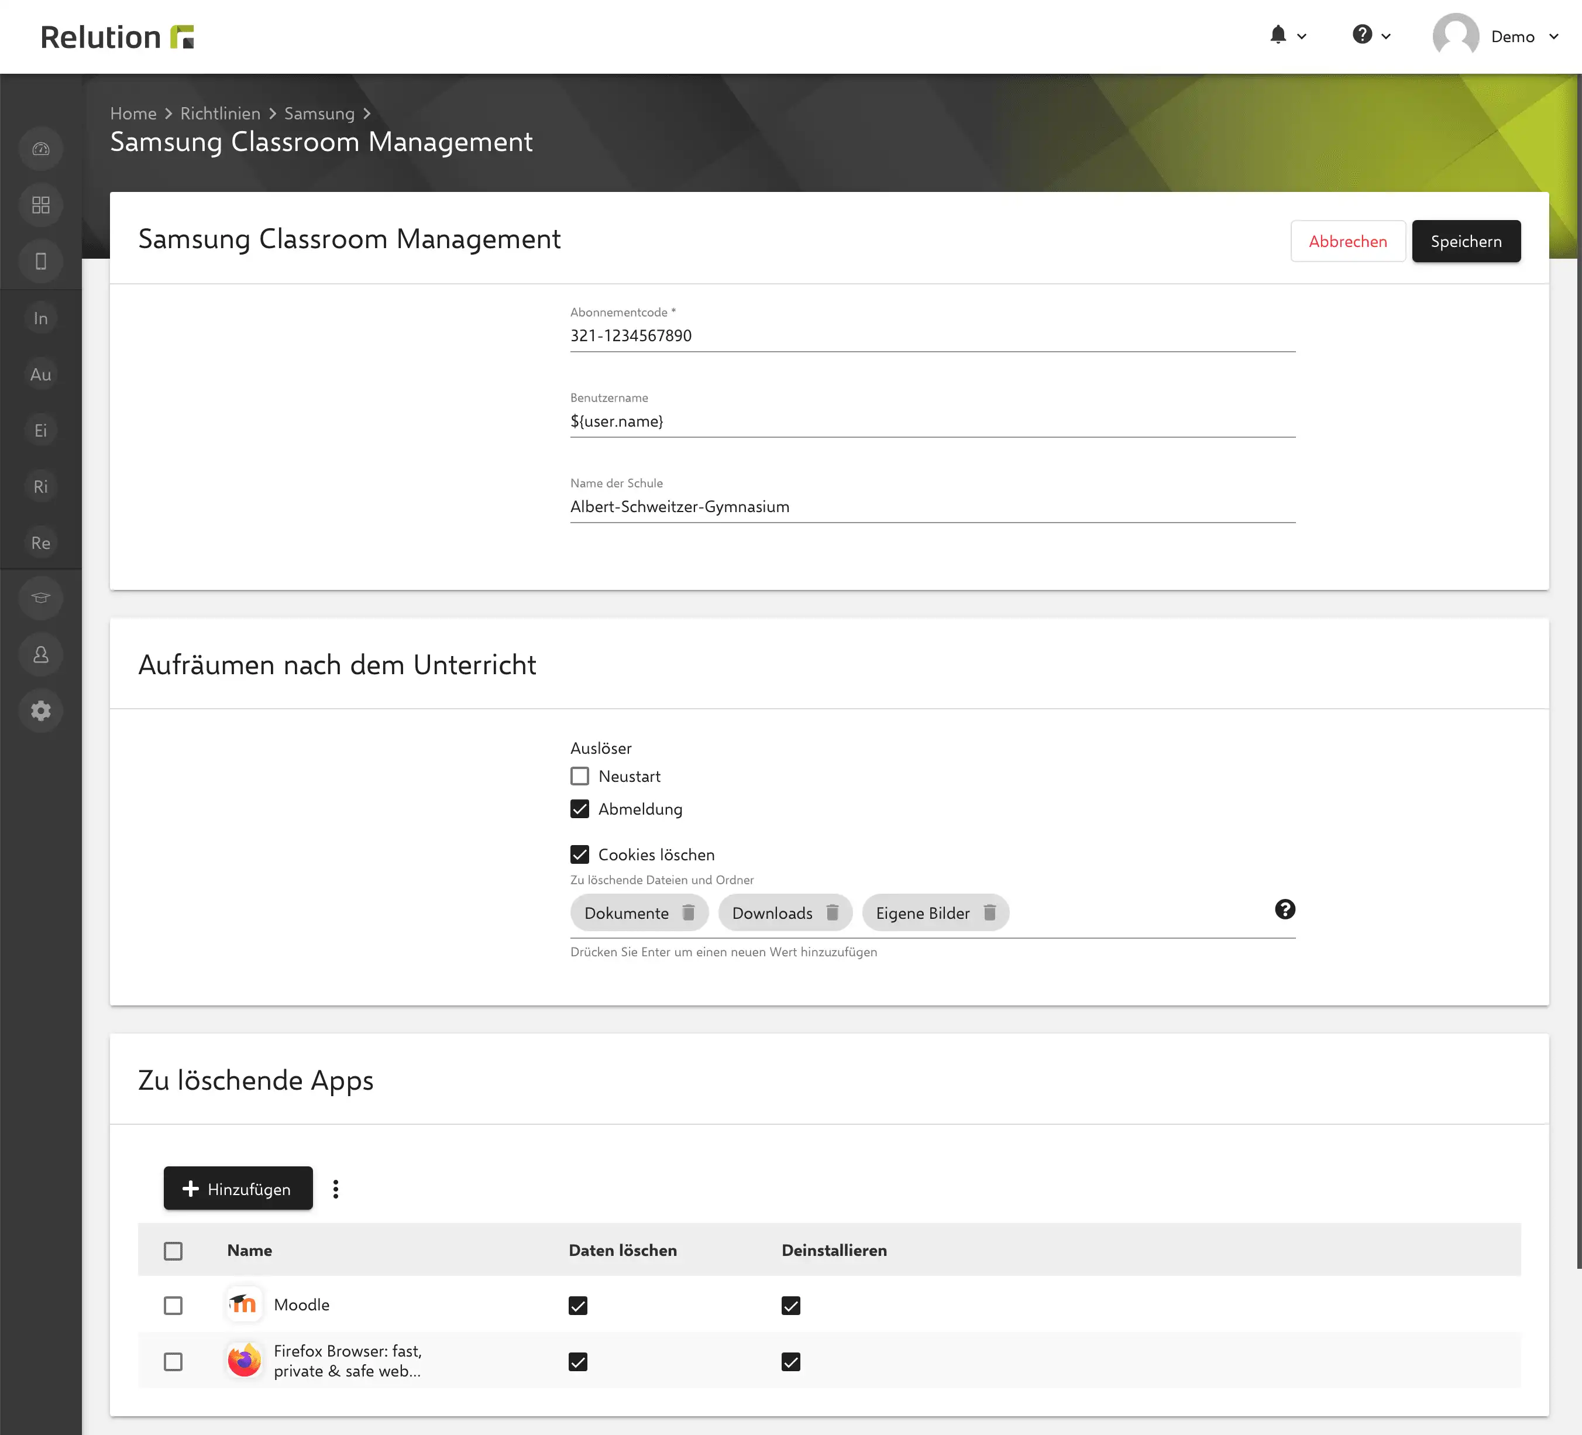The image size is (1582, 1435).
Task: Click the Firefox app icon
Action: (x=244, y=1361)
